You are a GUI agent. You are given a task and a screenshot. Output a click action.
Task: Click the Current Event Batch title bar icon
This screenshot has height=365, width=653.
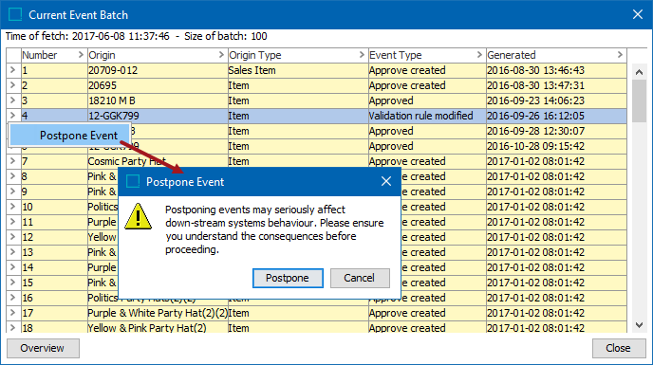15,14
